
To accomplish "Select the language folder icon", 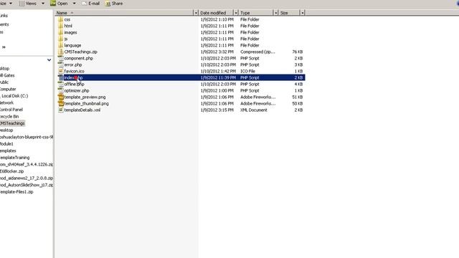I will [x=60, y=45].
